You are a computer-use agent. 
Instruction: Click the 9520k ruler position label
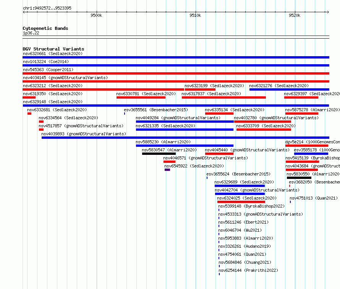click(295, 15)
